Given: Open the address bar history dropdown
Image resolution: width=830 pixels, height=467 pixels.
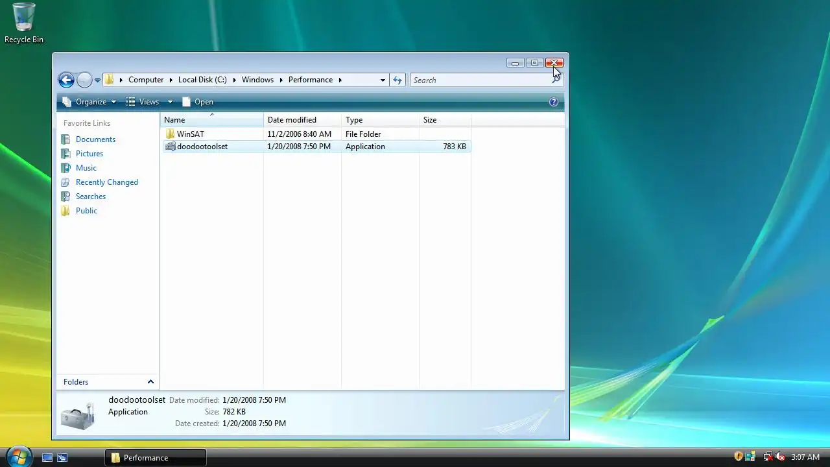Looking at the screenshot, I should click(x=383, y=80).
